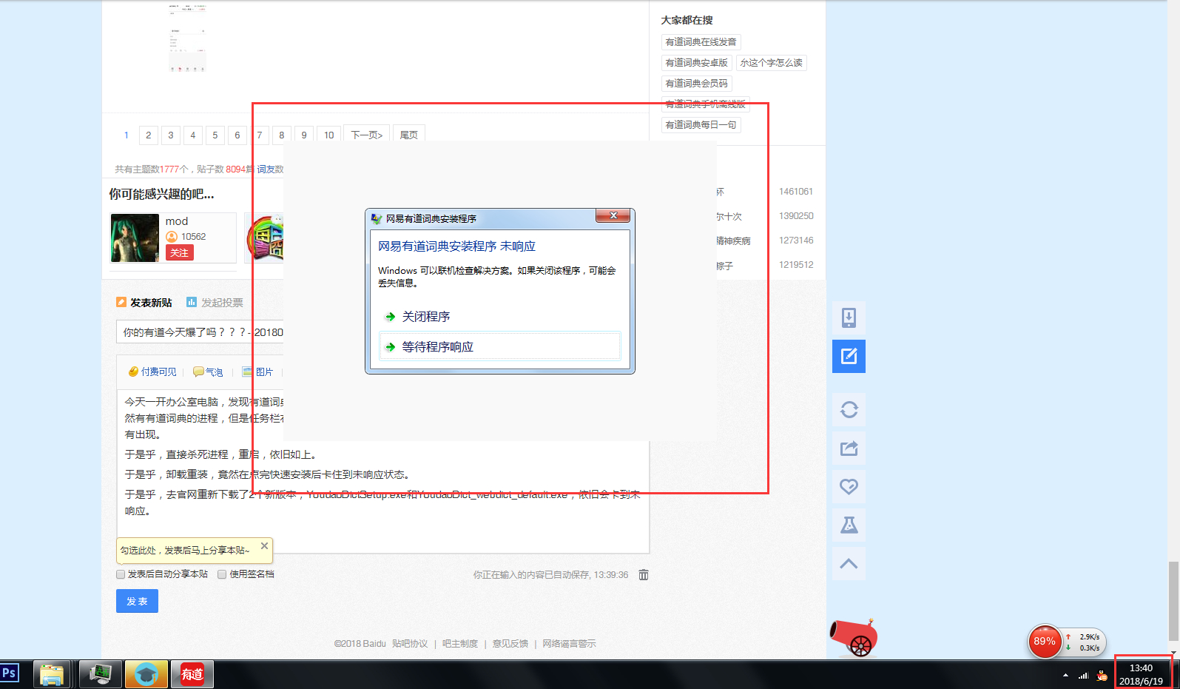Check 发表后自动分享本贴 checkbox
Viewport: 1180px width, 689px height.
pyautogui.click(x=121, y=574)
